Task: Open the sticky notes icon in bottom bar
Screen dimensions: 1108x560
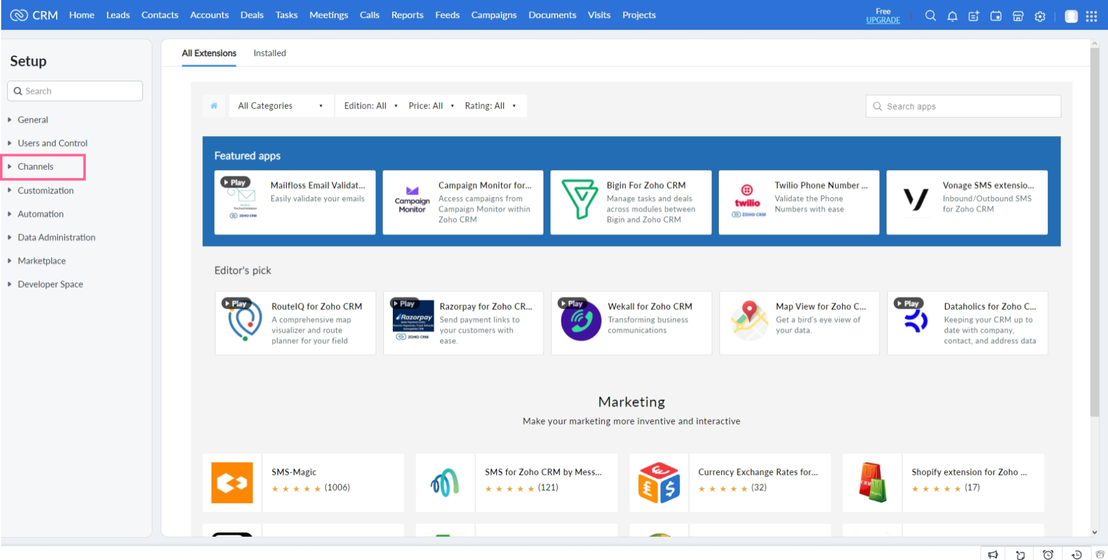Action: 1020,555
